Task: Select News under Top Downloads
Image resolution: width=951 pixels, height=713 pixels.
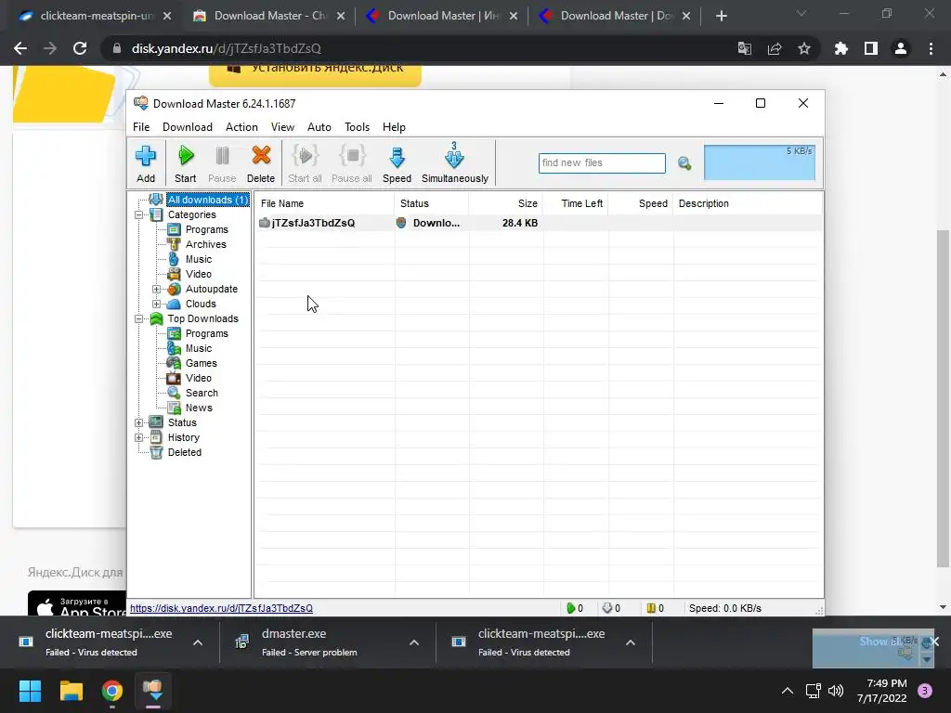Action: coord(199,408)
